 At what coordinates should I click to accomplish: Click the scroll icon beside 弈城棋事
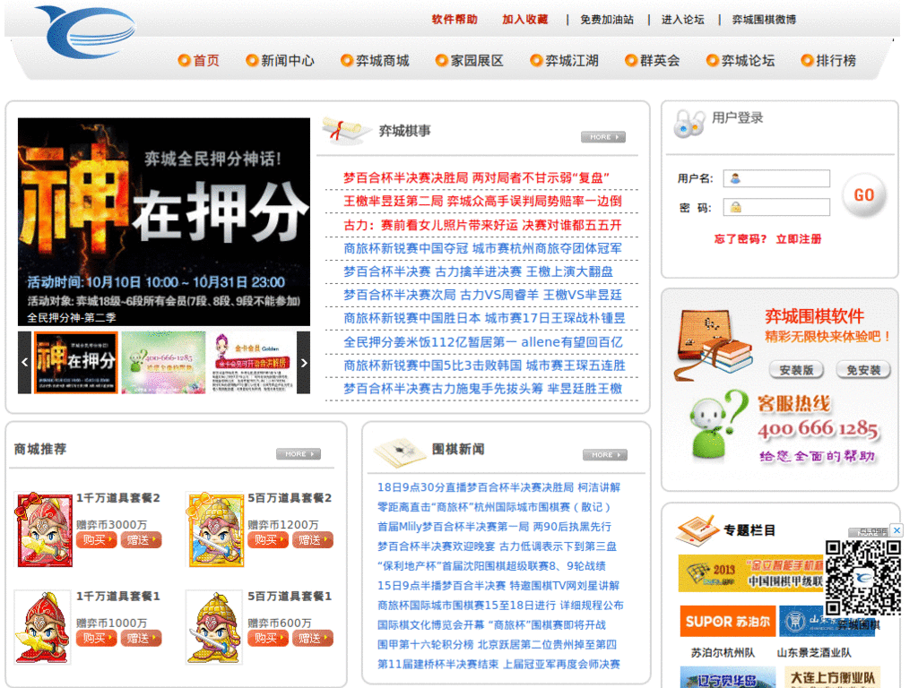point(346,132)
